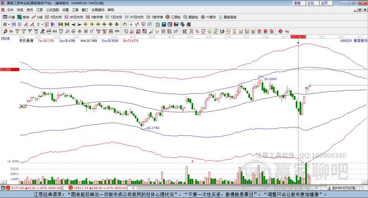The height and width of the screenshot is (198, 368).
Task: Open 赢家服务 dollar-sign item
Action: 228,17
